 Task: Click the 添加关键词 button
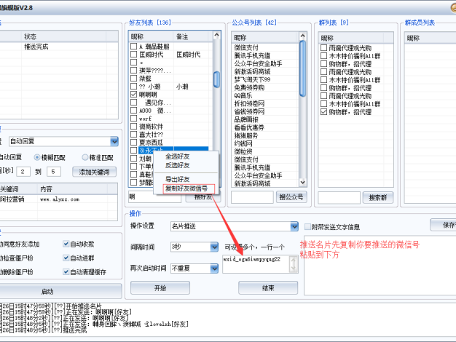point(94,172)
